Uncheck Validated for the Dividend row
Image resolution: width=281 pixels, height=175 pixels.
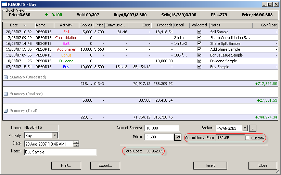click(199, 61)
